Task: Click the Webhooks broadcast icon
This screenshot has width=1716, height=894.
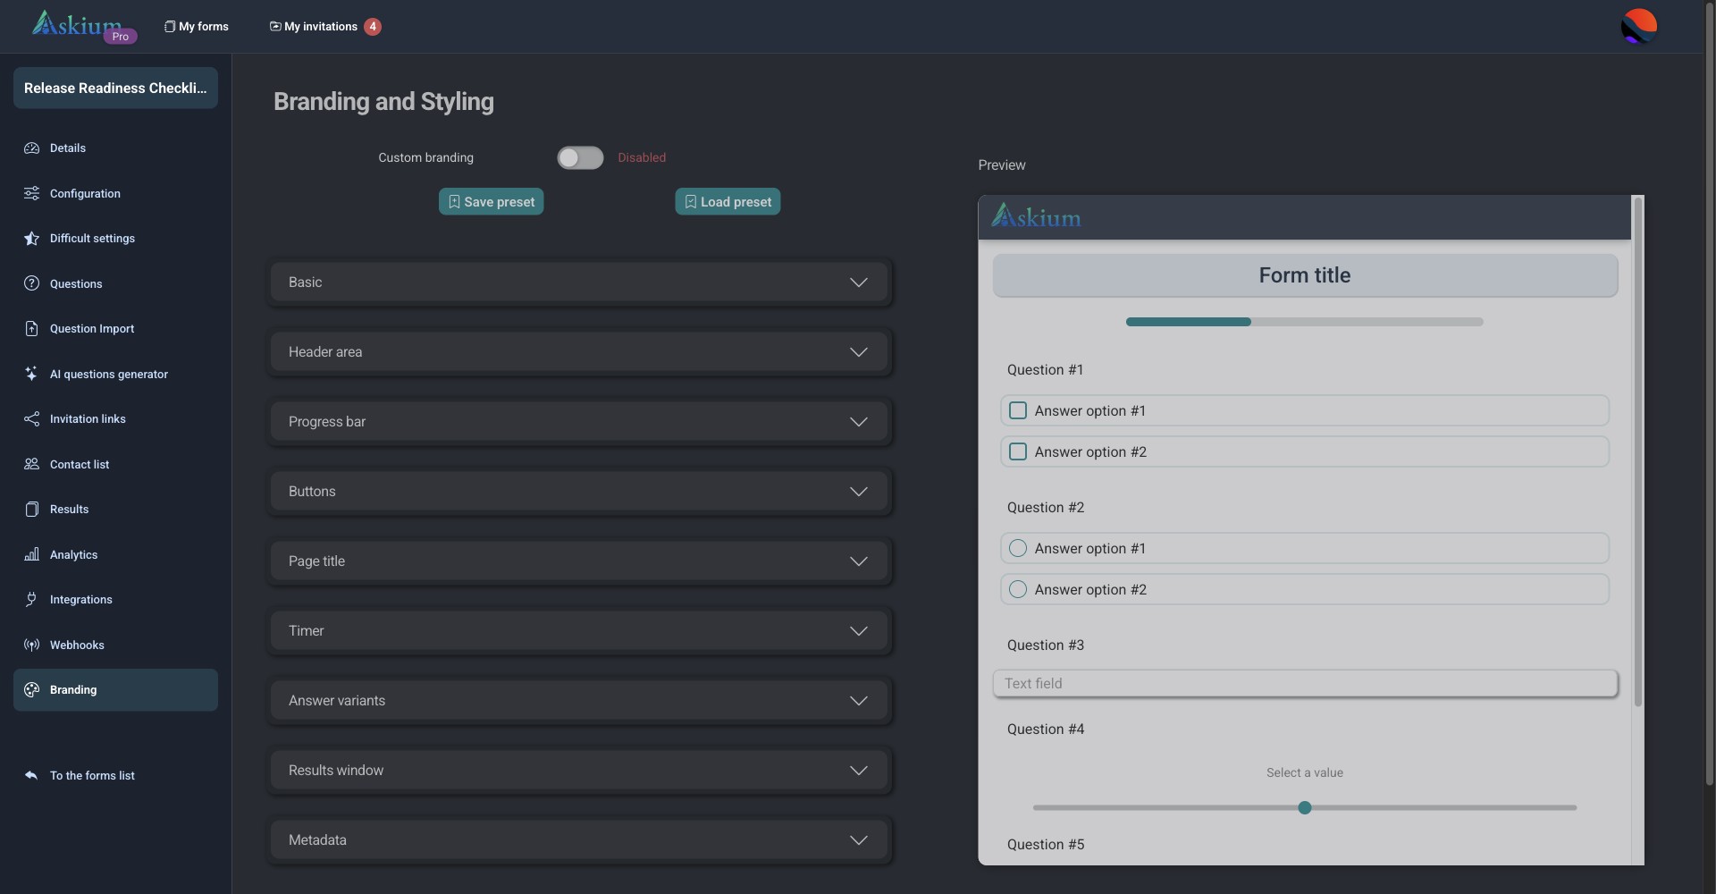Action: 31,645
